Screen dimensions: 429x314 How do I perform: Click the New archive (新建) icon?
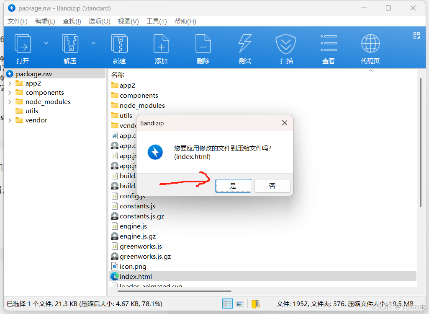tap(119, 44)
